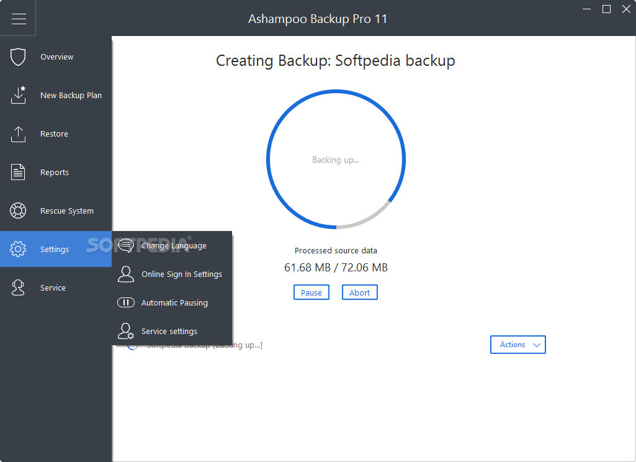This screenshot has height=462, width=636.
Task: Open the hamburger menu
Action: pos(18,19)
